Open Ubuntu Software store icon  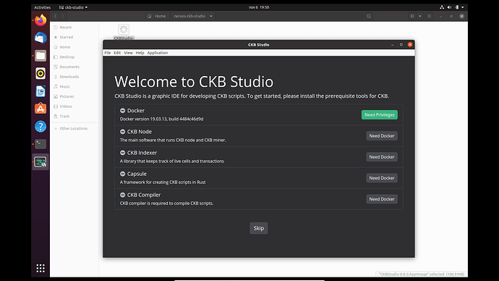[40, 109]
